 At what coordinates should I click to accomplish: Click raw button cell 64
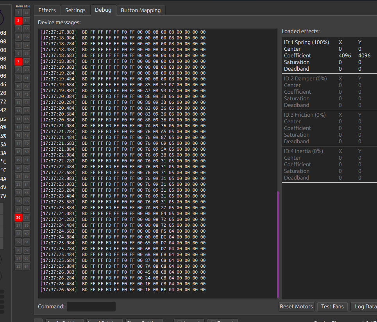pyautogui.click(x=26, y=266)
